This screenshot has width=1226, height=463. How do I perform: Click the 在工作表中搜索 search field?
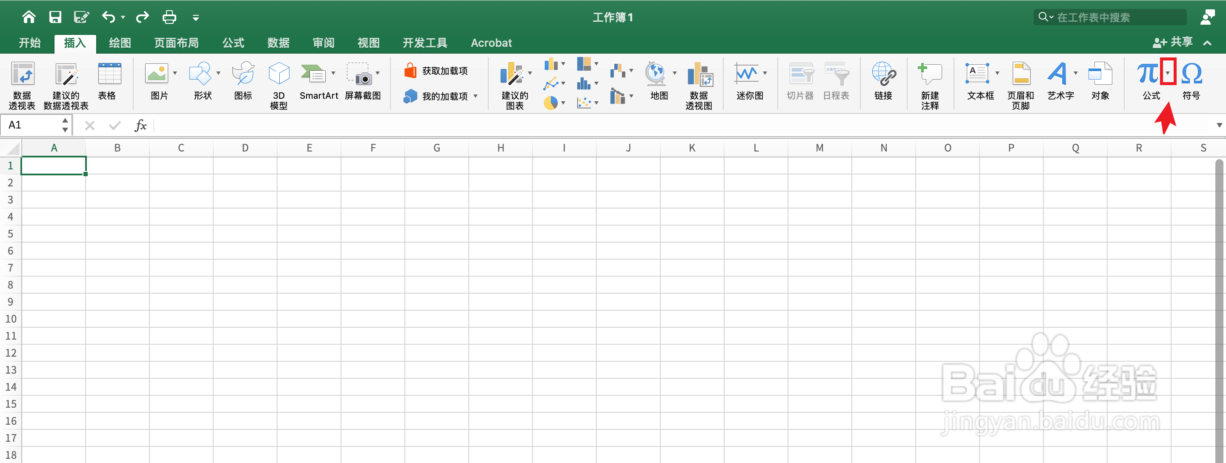tap(1110, 17)
